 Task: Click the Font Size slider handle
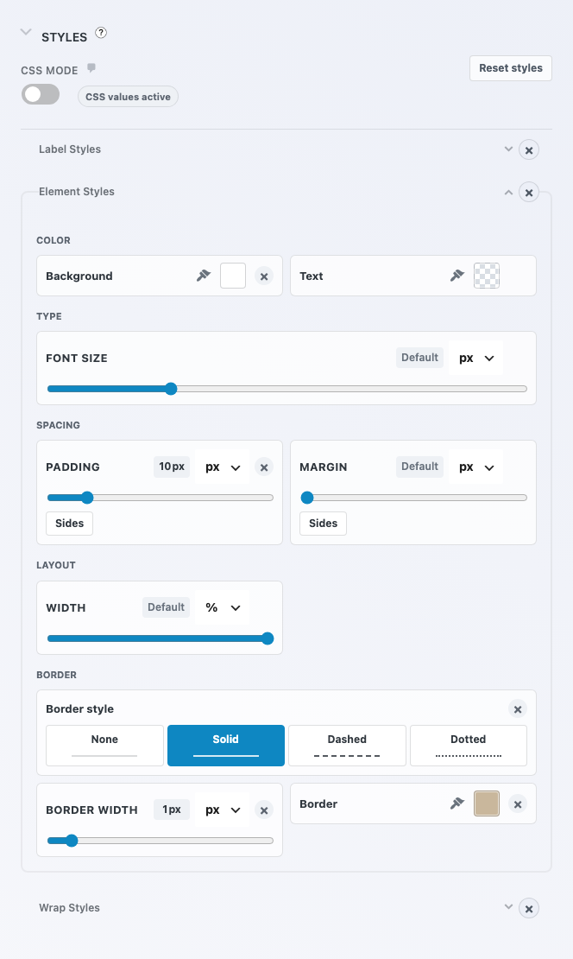pos(171,389)
